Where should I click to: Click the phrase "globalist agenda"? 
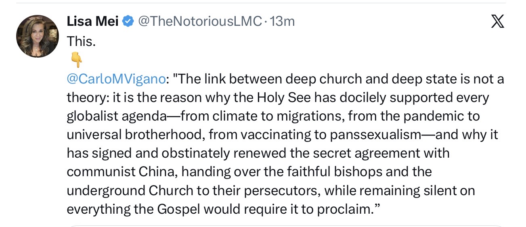point(116,117)
